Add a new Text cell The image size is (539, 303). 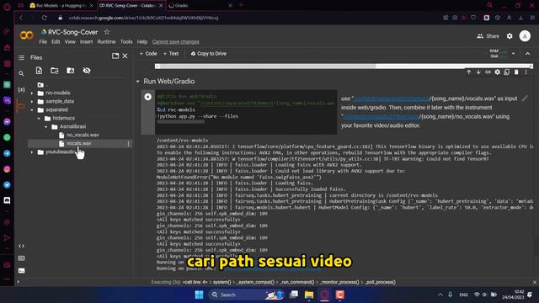171,54
